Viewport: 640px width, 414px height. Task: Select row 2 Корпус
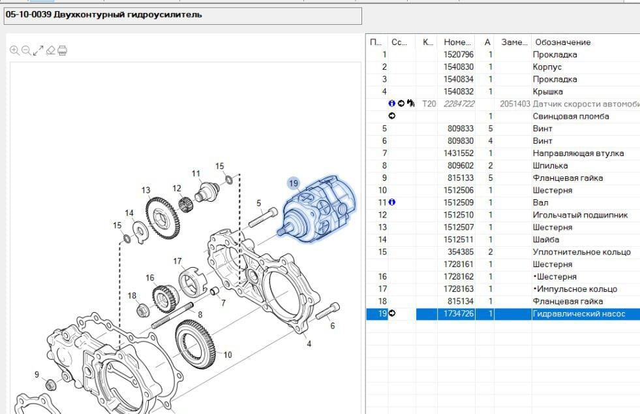click(x=547, y=67)
